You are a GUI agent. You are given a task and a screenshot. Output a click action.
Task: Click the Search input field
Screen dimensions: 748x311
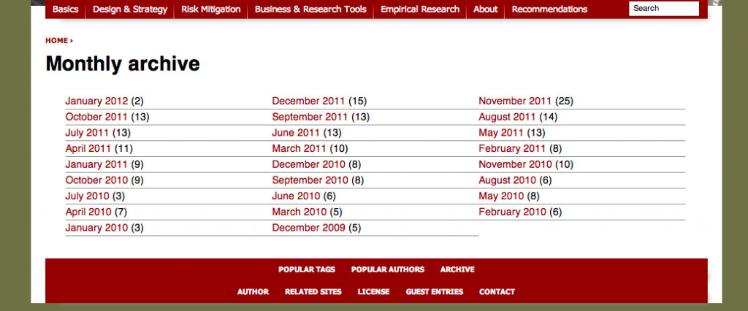(663, 9)
